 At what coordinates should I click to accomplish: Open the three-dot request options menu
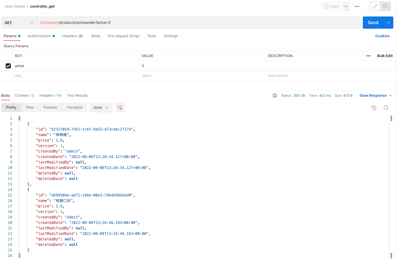tap(357, 6)
